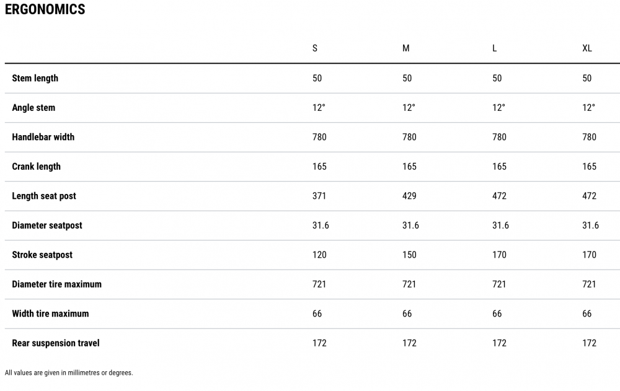
Task: Select the L size column header
Action: pos(494,48)
